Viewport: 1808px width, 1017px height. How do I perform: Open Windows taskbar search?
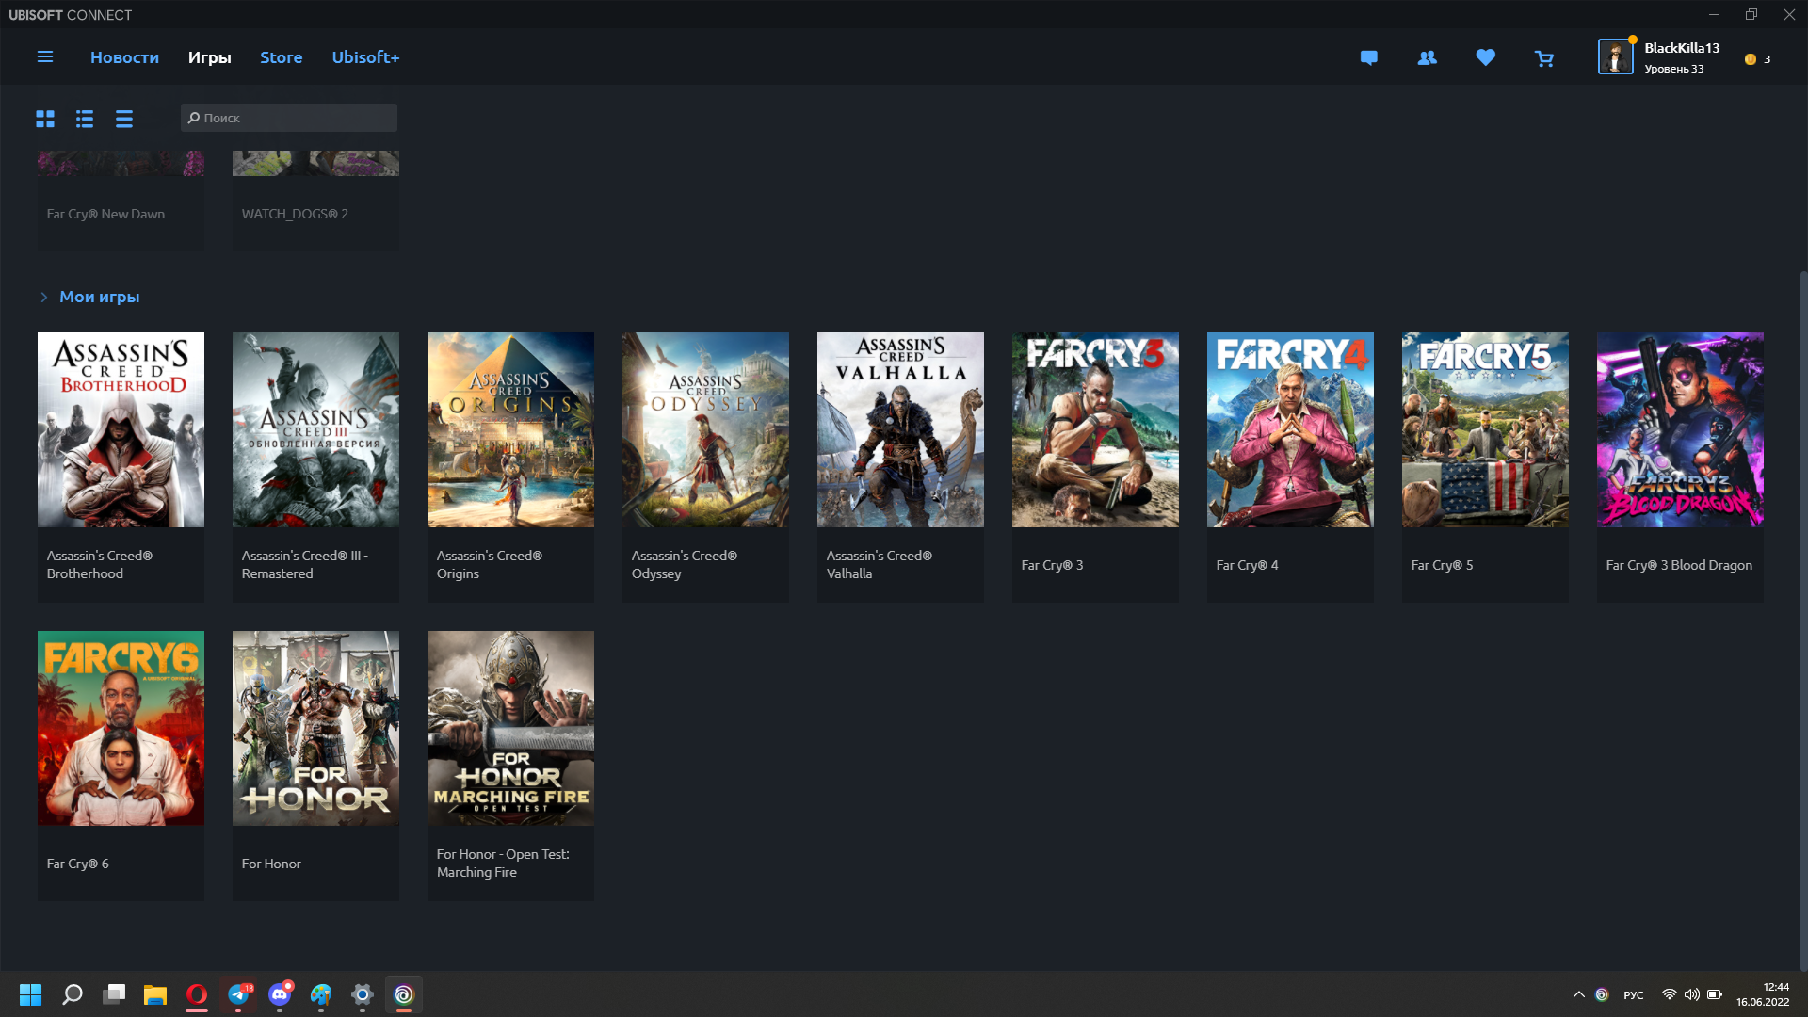pyautogui.click(x=73, y=994)
